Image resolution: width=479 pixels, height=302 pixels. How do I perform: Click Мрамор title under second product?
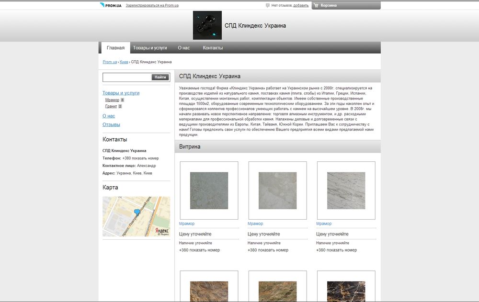pos(255,224)
